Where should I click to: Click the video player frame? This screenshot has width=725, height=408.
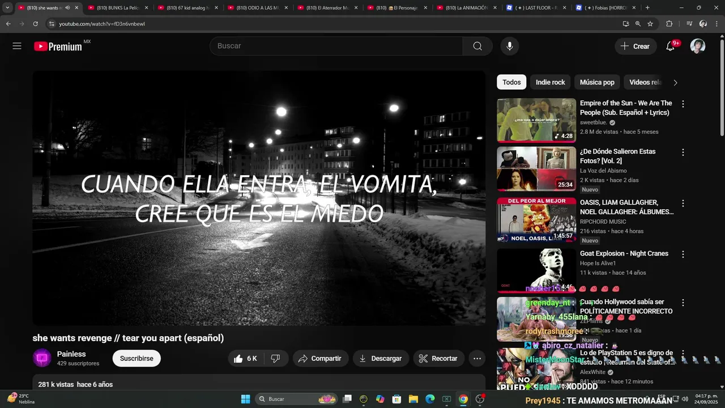click(x=259, y=198)
